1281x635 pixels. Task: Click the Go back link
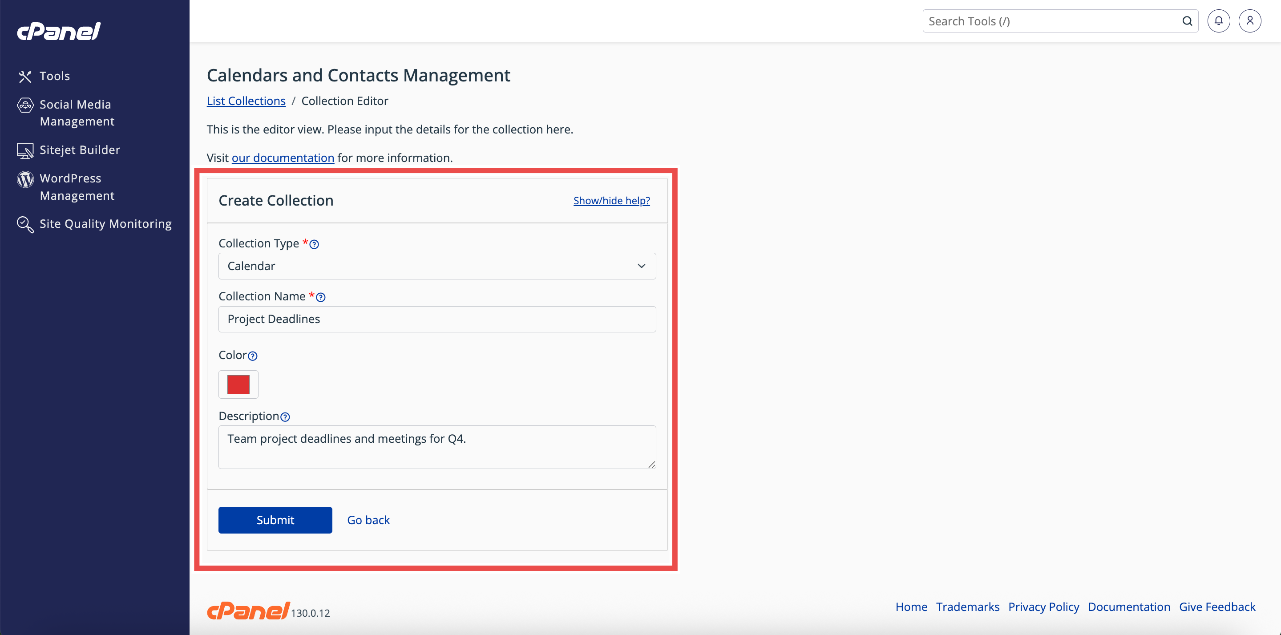(368, 520)
